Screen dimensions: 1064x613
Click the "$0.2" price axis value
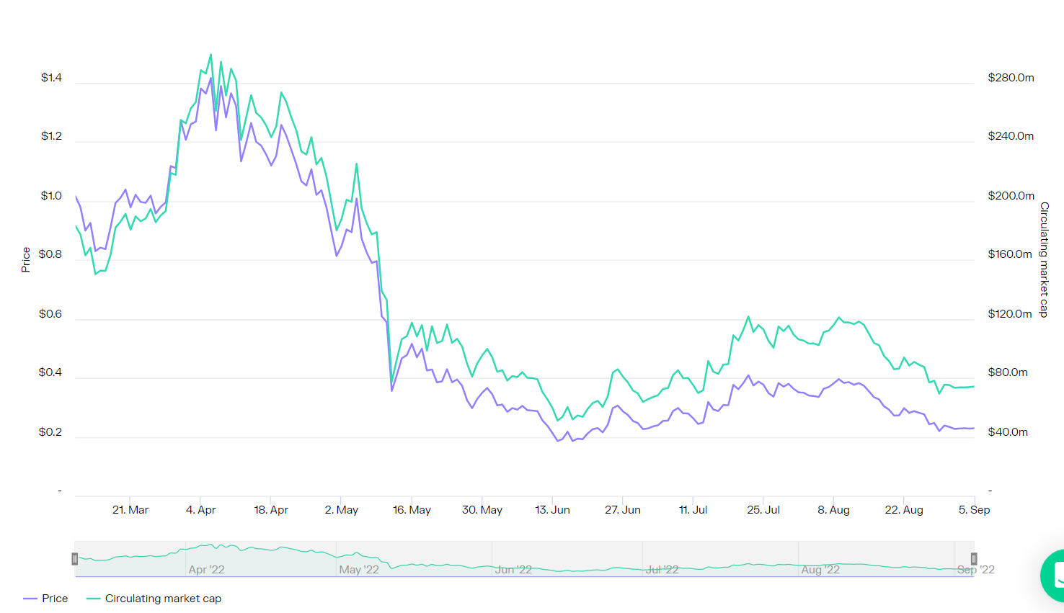coord(50,432)
